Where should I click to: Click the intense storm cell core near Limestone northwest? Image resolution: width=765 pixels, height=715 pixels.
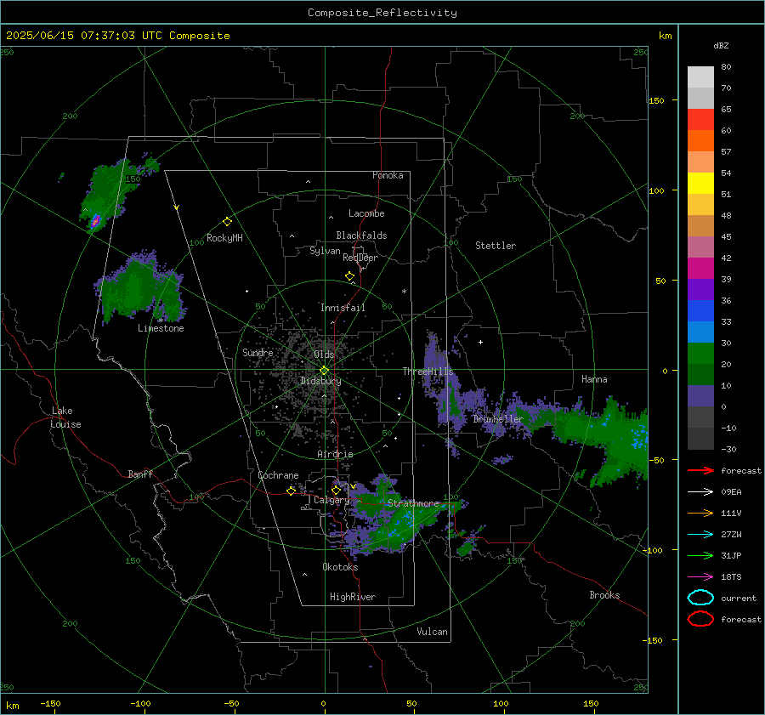[x=95, y=221]
